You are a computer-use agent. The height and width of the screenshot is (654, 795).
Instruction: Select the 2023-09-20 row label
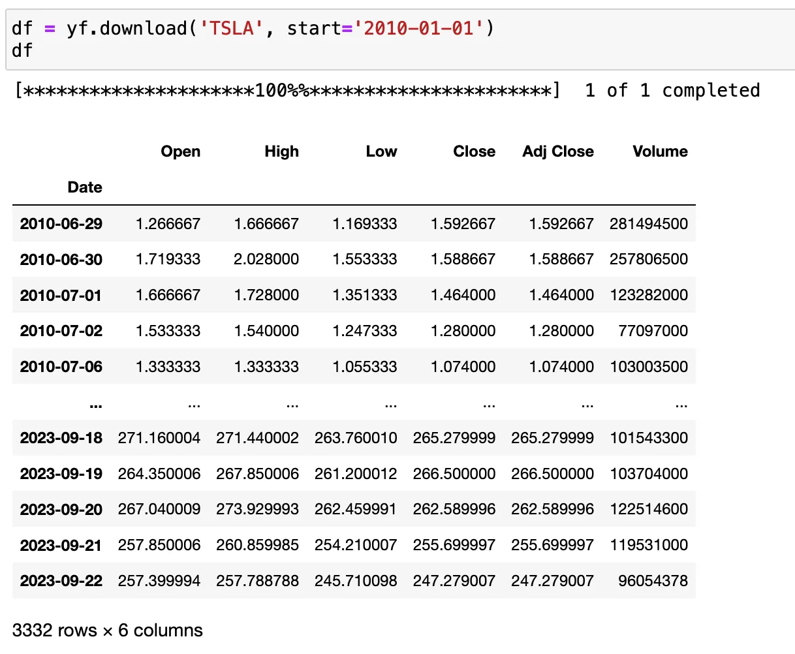pos(61,509)
